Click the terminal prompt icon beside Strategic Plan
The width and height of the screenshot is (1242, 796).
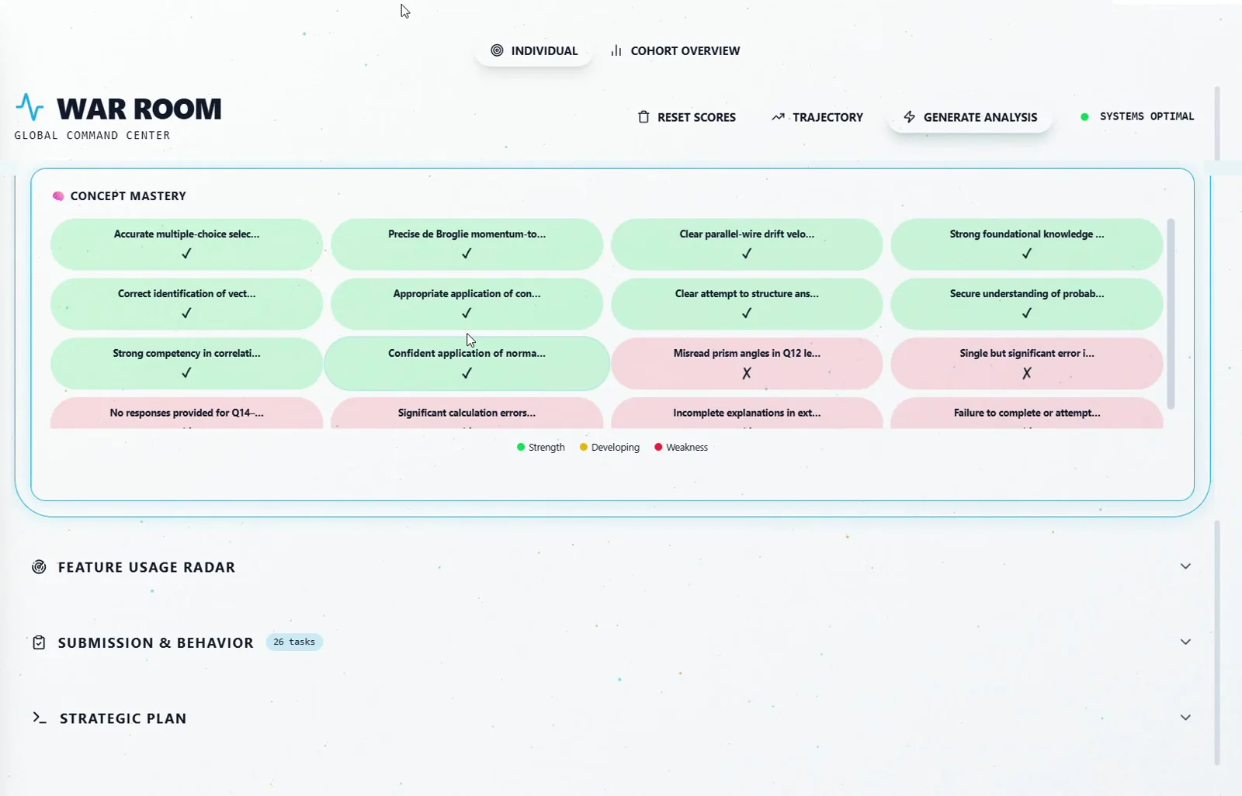[40, 718]
